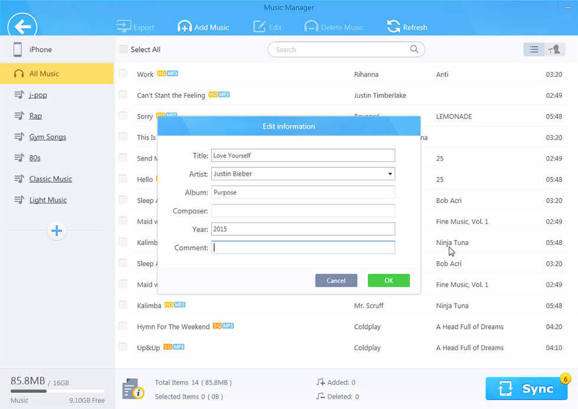Screen dimensions: 578x409
Task: Click the search magnifier icon
Action: tap(414, 49)
